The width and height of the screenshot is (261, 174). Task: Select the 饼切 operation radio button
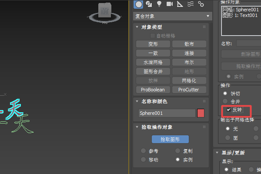tap(225, 94)
